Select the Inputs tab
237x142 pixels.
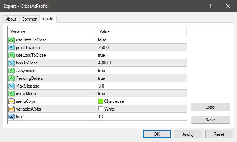click(48, 18)
